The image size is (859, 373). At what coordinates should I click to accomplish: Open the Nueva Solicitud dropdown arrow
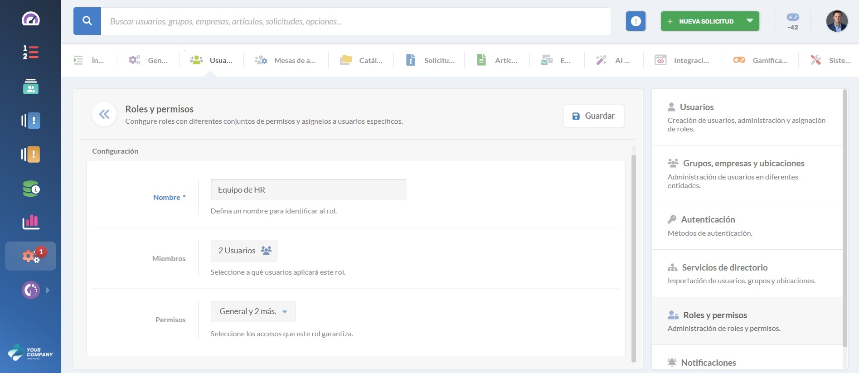pos(750,21)
